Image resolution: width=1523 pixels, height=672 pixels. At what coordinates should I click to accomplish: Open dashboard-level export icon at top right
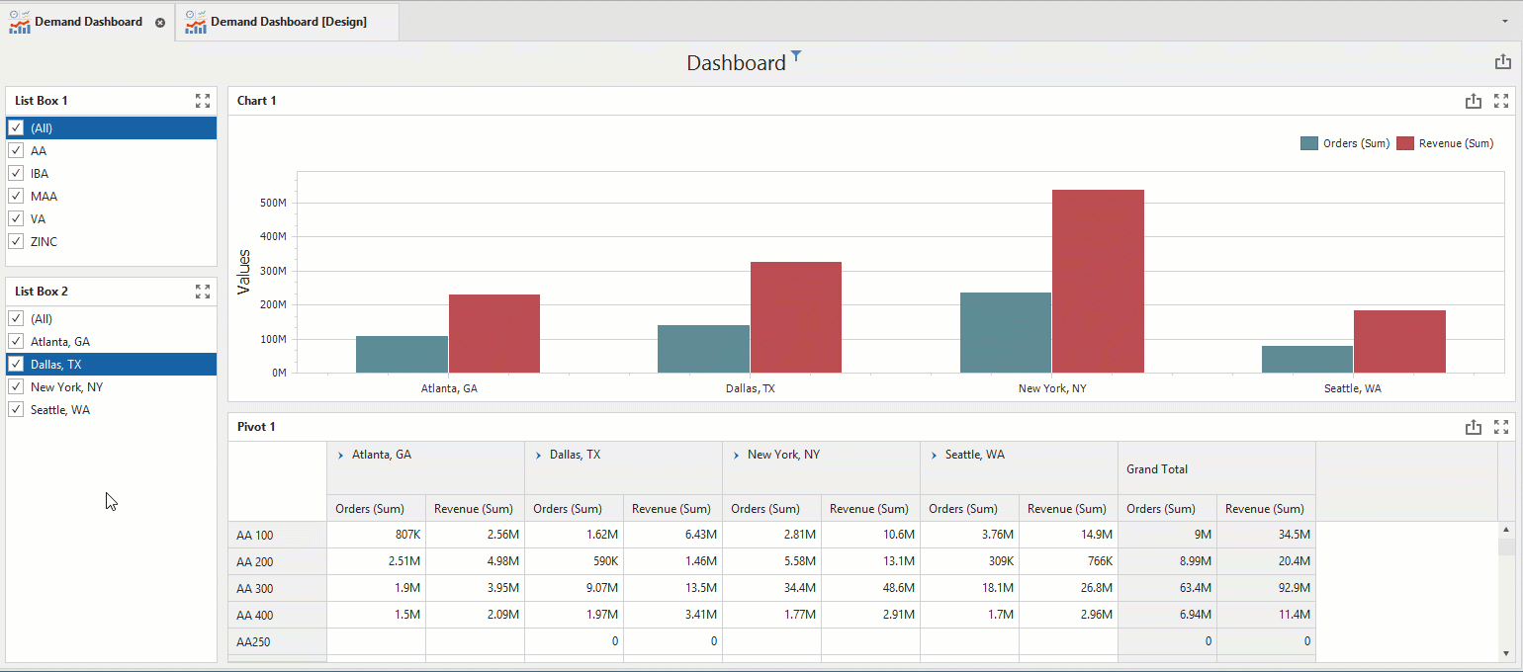tap(1503, 62)
